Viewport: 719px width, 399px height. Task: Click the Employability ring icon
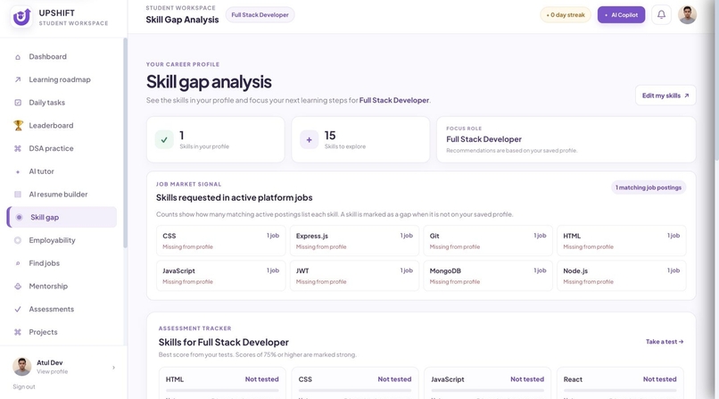18,240
